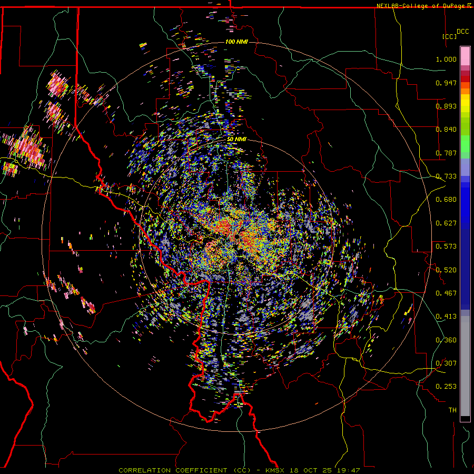
Task: Click the 0.787 scale value
Action: 446,153
